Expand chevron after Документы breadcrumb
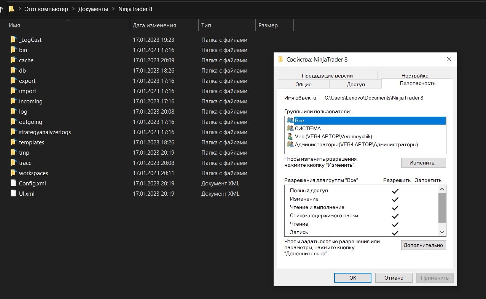 (x=113, y=9)
